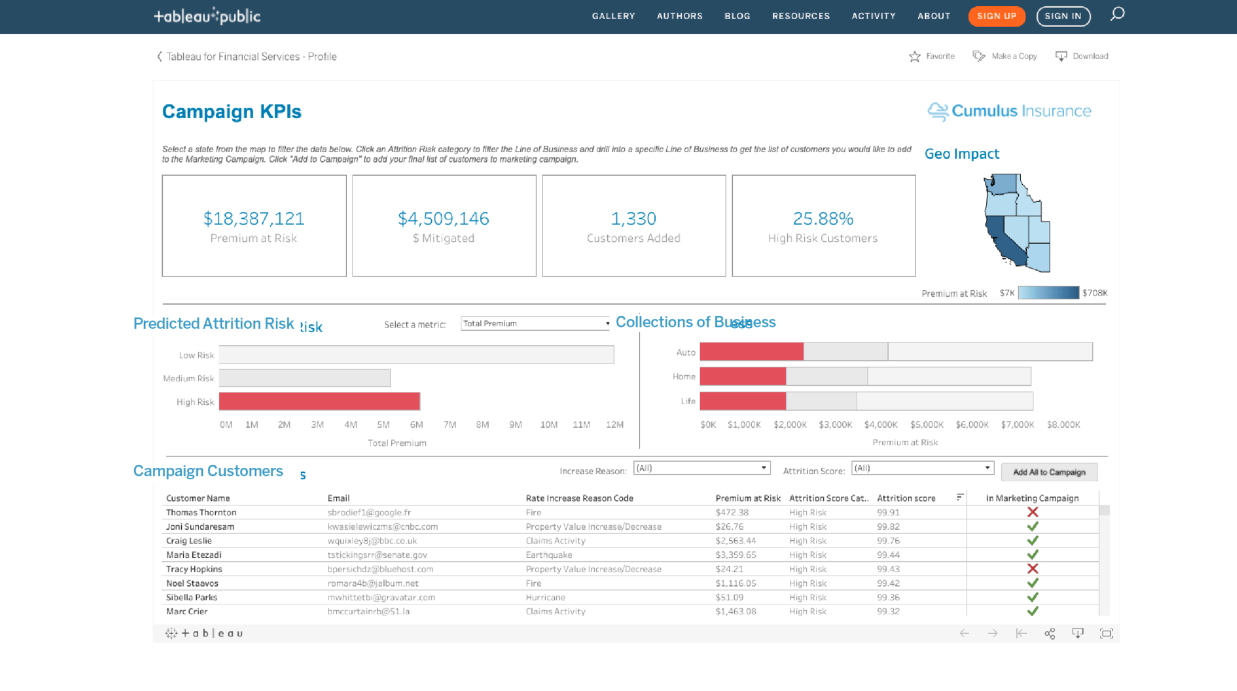Click the Cumulus Insurance cloud logo
The width and height of the screenshot is (1237, 691).
(938, 111)
